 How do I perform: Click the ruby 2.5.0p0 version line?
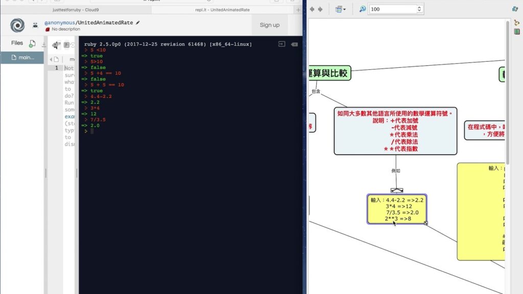click(168, 44)
